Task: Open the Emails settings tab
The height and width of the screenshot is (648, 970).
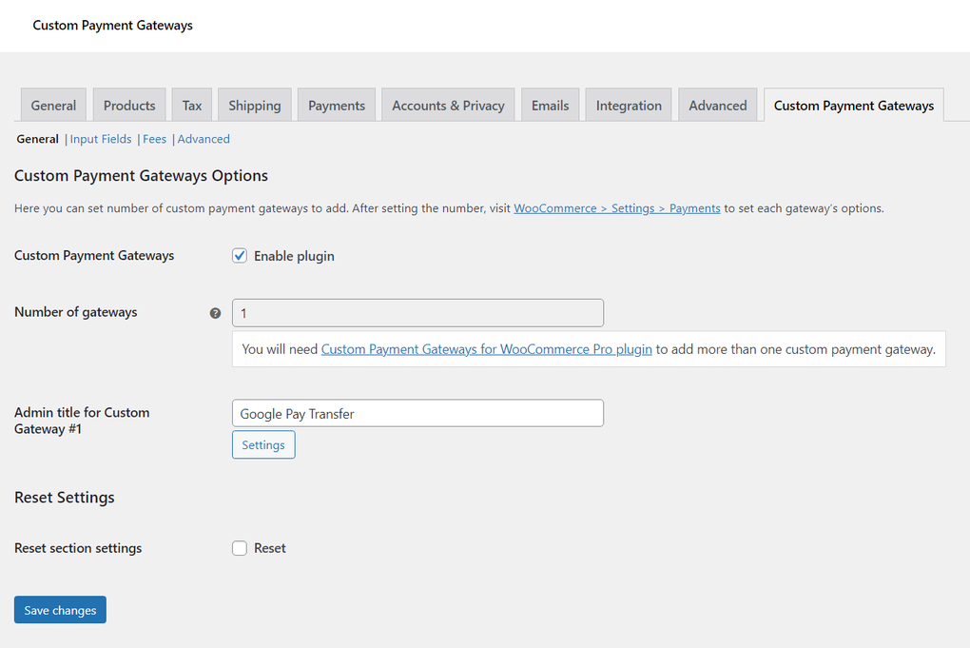Action: [550, 105]
